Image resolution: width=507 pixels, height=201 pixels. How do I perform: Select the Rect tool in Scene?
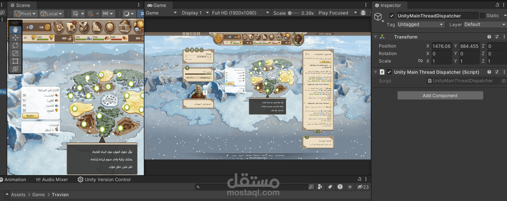pyautogui.click(x=15, y=61)
